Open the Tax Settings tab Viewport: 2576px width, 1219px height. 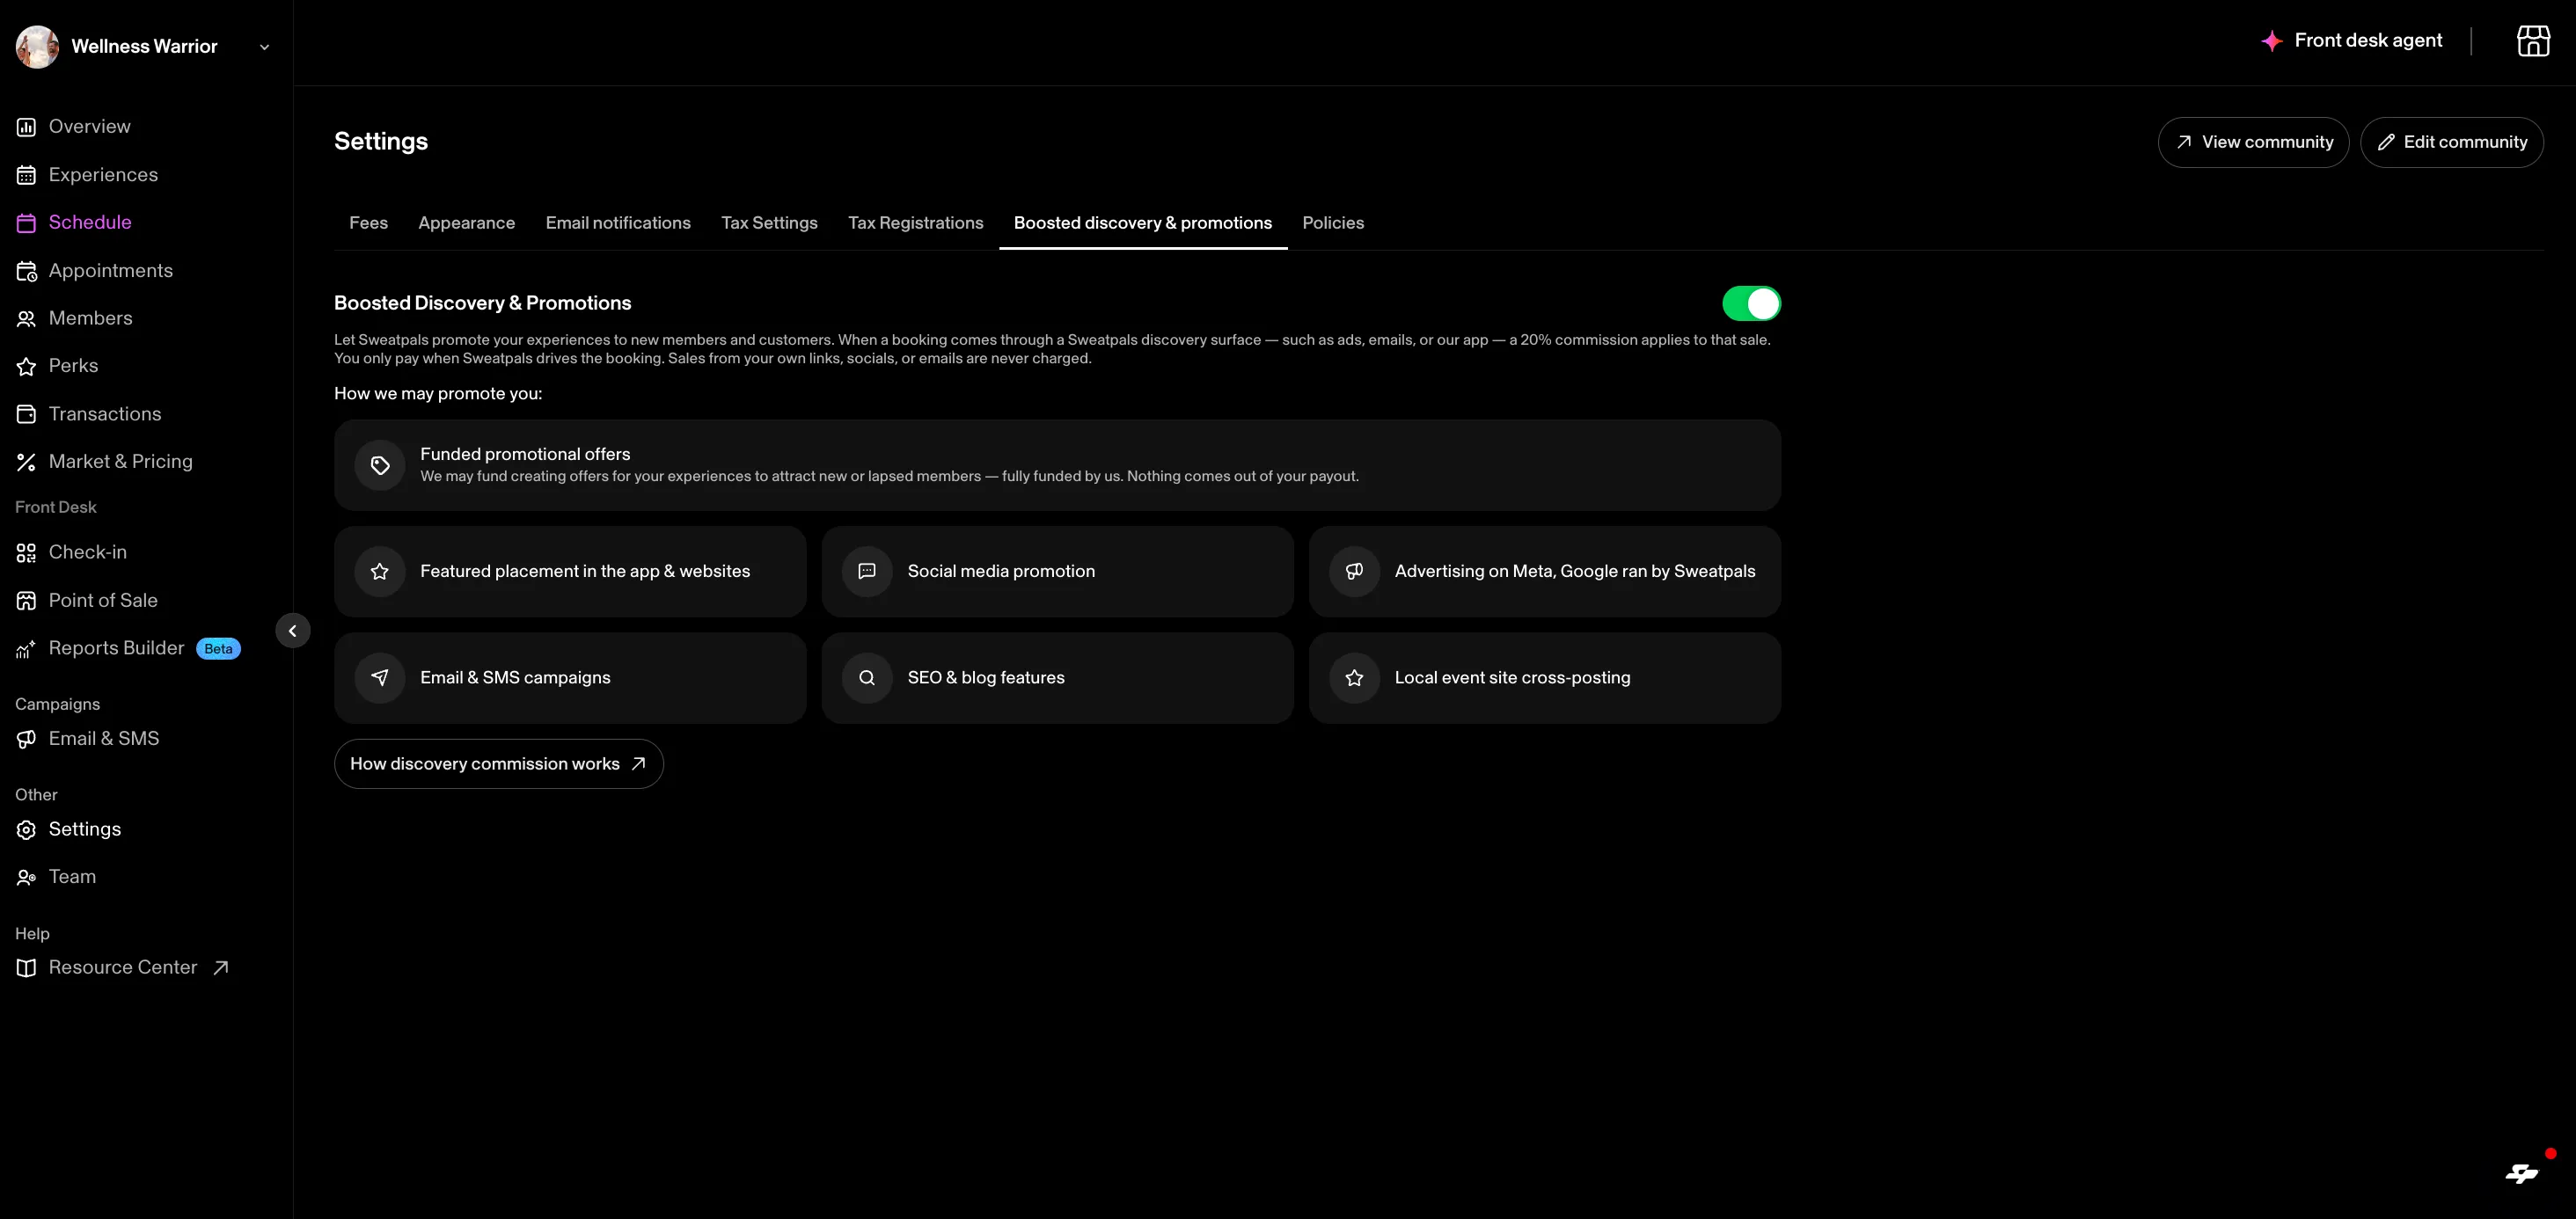pos(769,223)
